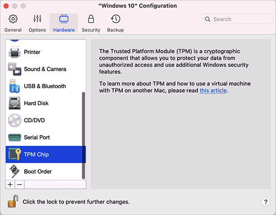Open the Security tab
This screenshot has height=215, width=276.
click(x=91, y=23)
